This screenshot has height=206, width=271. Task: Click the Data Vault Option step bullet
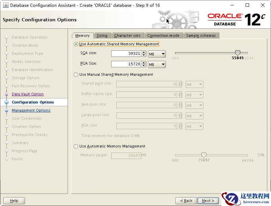[6, 94]
